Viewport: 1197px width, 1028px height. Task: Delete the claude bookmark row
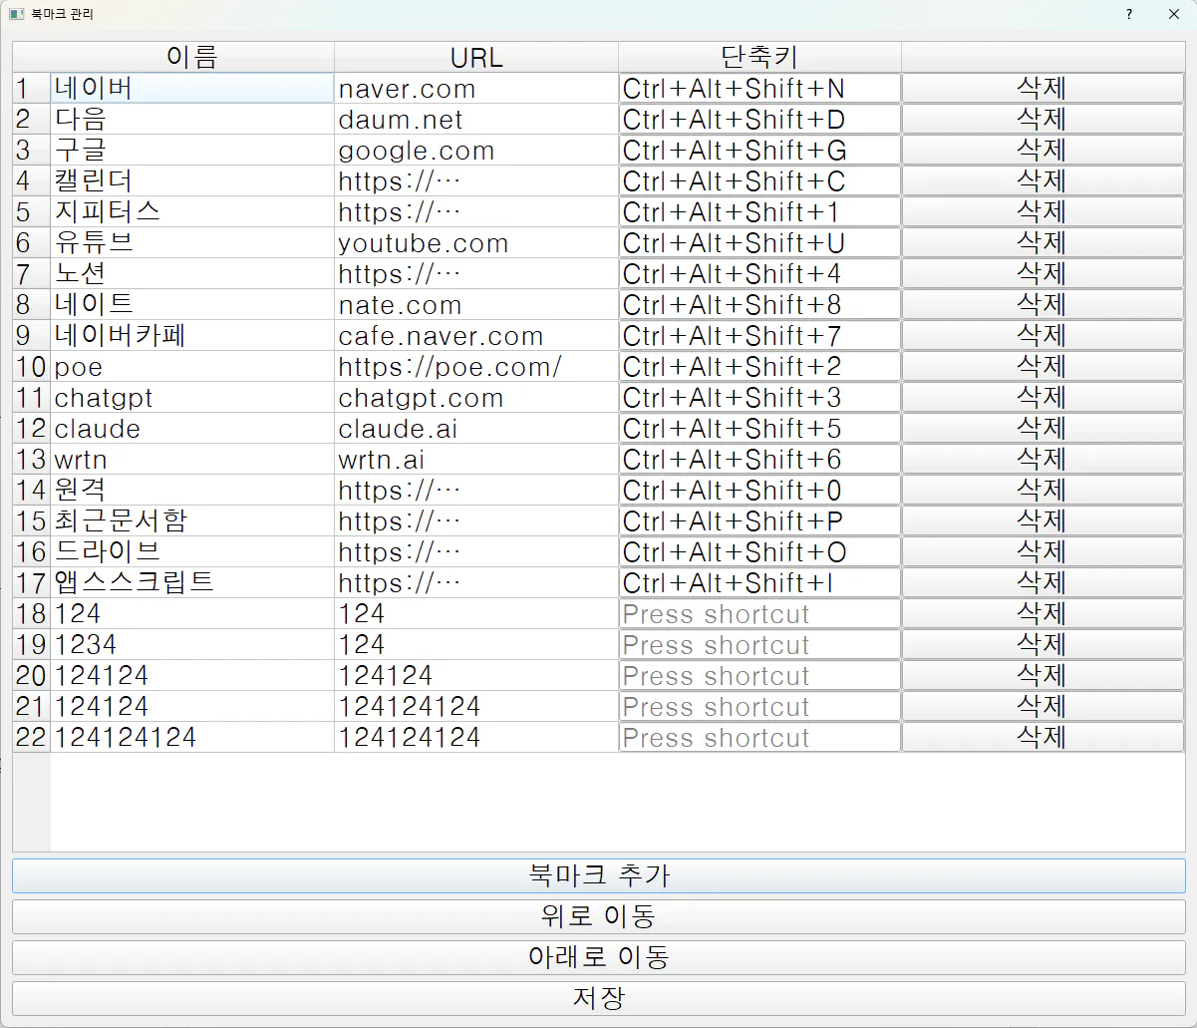(x=1044, y=428)
